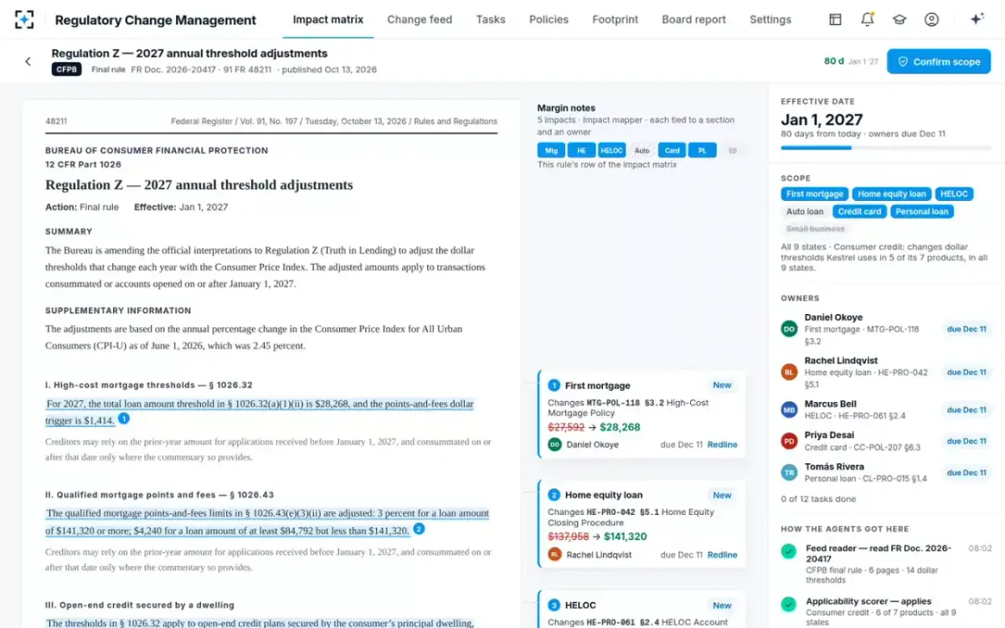Open the Policies tab
This screenshot has height=628, width=1005.
pos(549,19)
